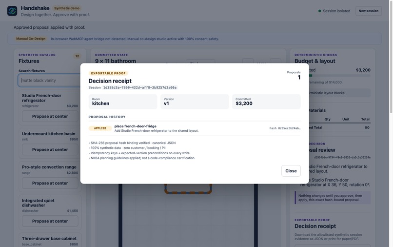Click the Proposals count 1
Image resolution: width=393 pixels, height=247 pixels.
[x=299, y=77]
